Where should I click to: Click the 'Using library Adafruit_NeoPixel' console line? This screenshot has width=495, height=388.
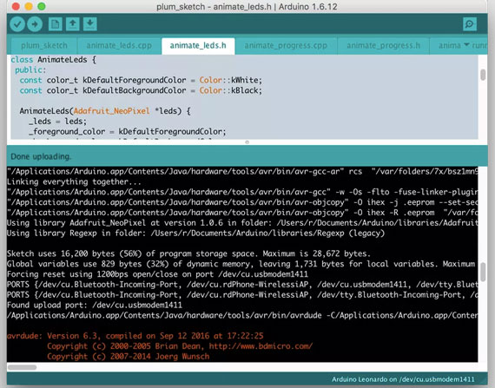tap(242, 223)
